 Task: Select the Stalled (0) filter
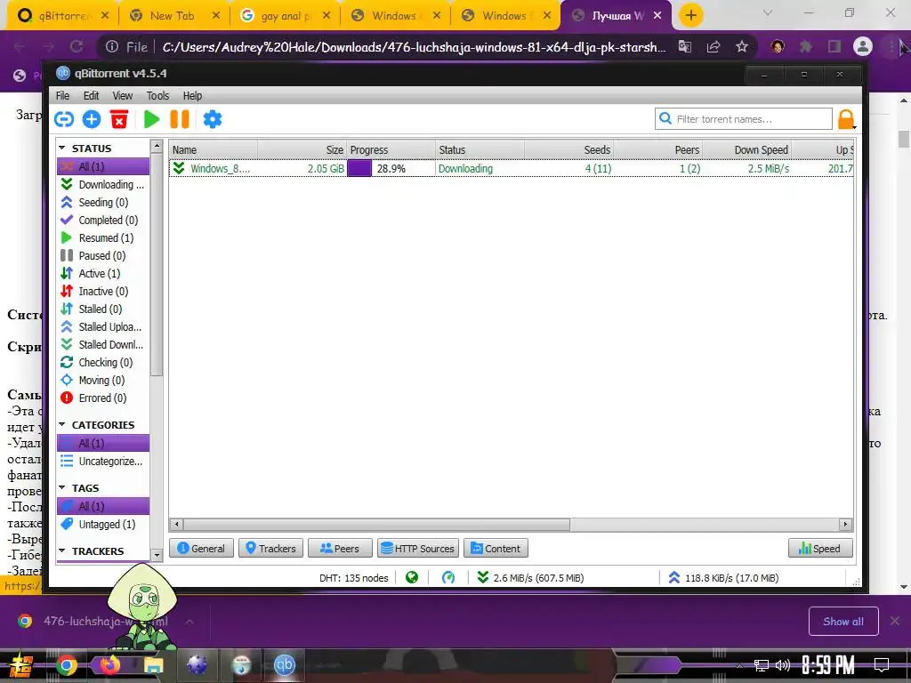[x=103, y=309]
